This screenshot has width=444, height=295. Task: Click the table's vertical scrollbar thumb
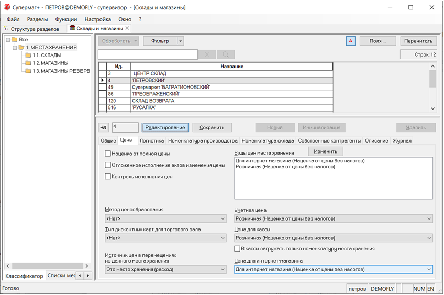click(432, 79)
